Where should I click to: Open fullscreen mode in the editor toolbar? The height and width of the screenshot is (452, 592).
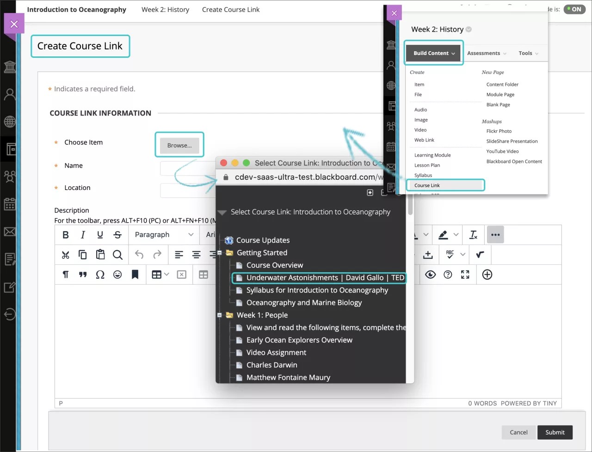465,275
